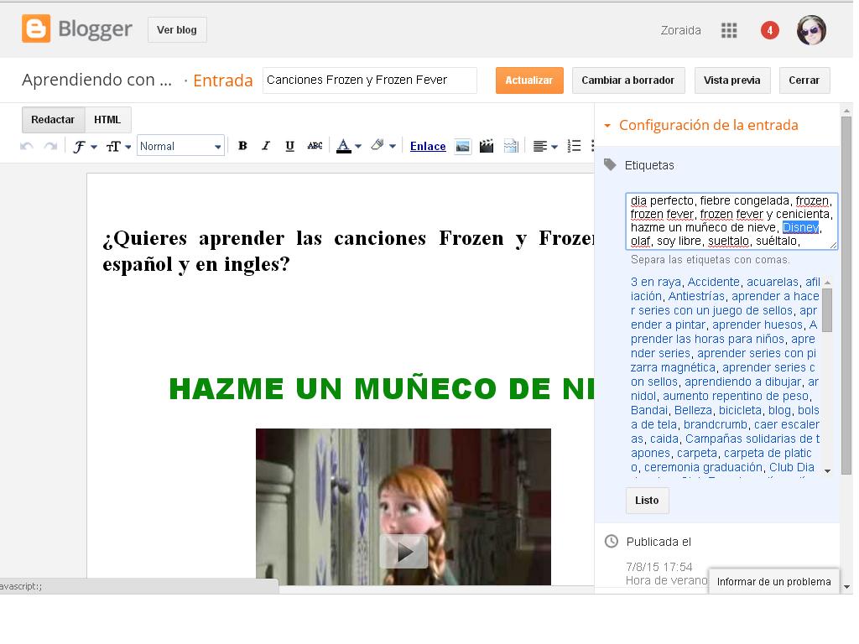
Task: Click the orange Actualizar button
Action: (529, 80)
